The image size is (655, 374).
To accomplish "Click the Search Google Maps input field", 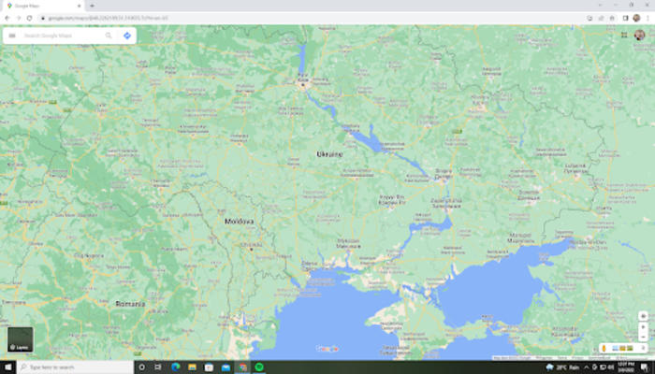I will coord(62,36).
